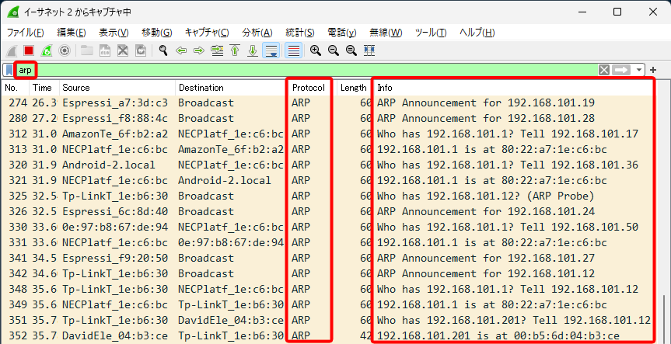Click the display filter bookmark icon

click(x=9, y=70)
